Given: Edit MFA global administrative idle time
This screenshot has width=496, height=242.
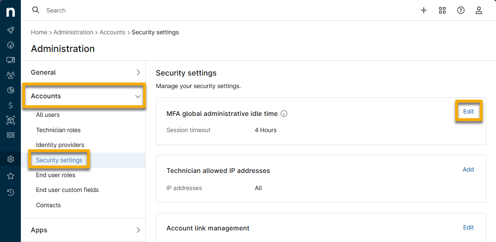Looking at the screenshot, I should (x=468, y=111).
